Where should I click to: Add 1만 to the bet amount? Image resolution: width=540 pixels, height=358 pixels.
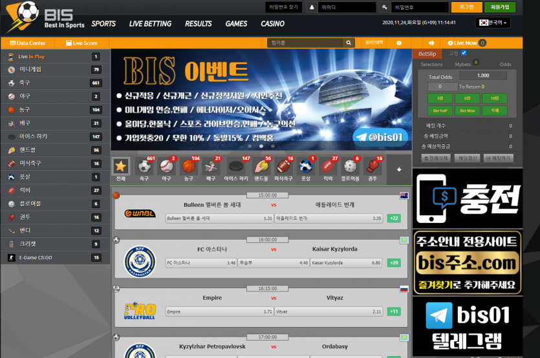point(440,98)
